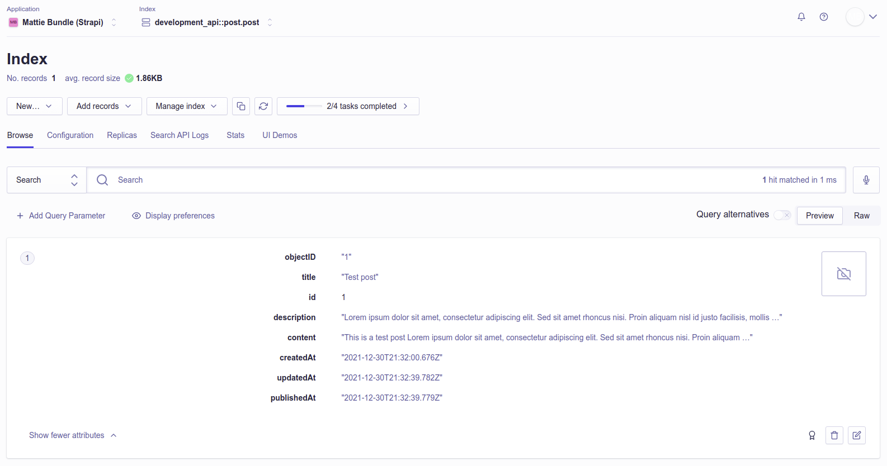This screenshot has height=466, width=887.
Task: Click the updatedAt timestamp value
Action: pos(392,378)
